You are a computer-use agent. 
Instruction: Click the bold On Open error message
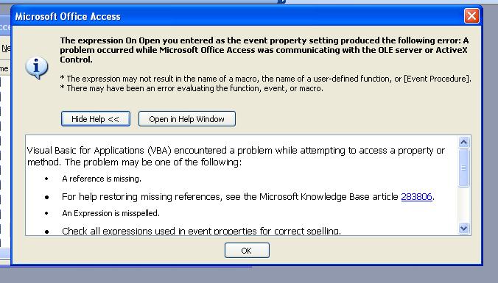click(x=264, y=50)
